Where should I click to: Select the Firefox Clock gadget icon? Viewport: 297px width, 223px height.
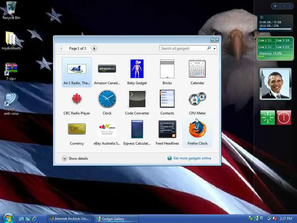point(198,129)
